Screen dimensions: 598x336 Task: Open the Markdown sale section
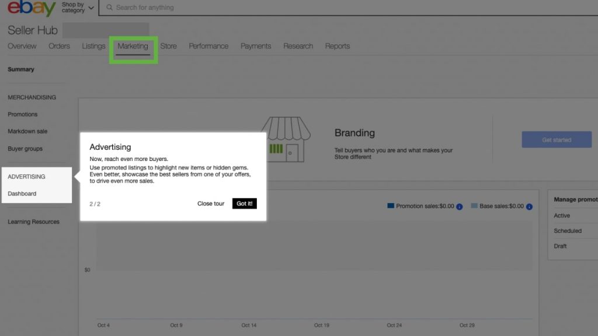tap(29, 131)
